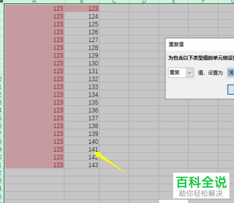
Task: Click cell containing 137
Action: (82, 118)
